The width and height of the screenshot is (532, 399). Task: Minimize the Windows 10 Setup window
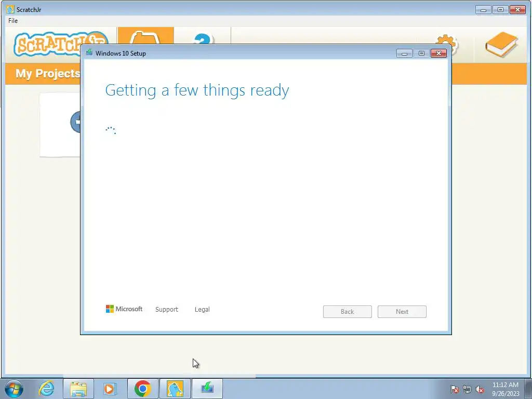click(x=404, y=54)
